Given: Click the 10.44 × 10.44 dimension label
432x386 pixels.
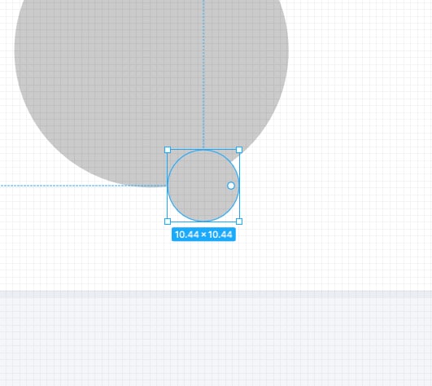Looking at the screenshot, I should coord(203,235).
